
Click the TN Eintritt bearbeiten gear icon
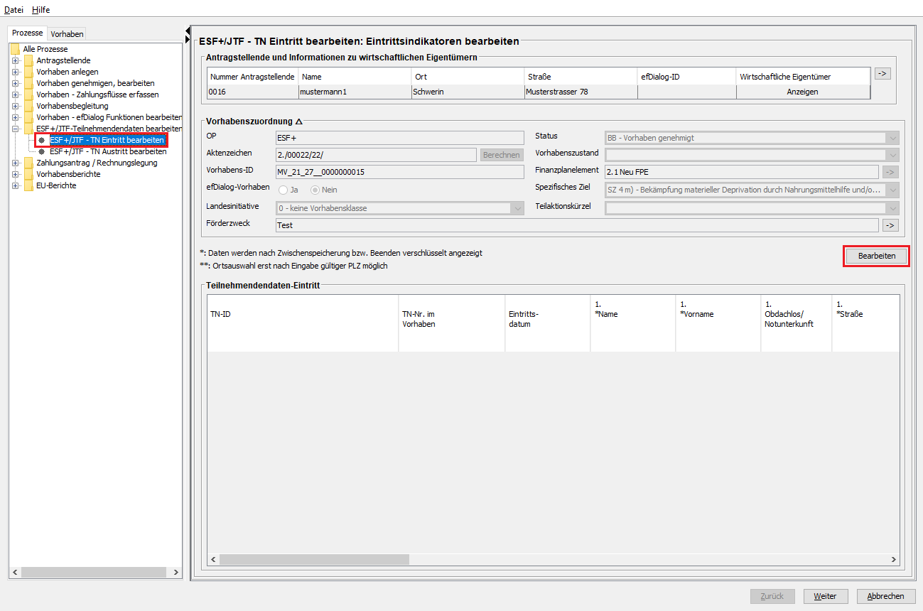pos(42,140)
